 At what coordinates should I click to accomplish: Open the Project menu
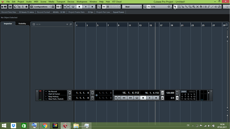[x=21, y=2]
